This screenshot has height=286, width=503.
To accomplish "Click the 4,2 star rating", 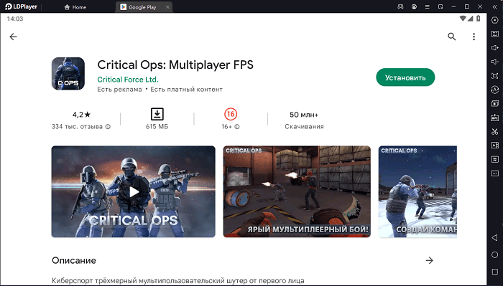I will [x=81, y=115].
